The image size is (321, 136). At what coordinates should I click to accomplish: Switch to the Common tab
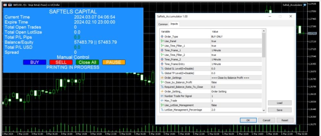pyautogui.click(x=163, y=24)
